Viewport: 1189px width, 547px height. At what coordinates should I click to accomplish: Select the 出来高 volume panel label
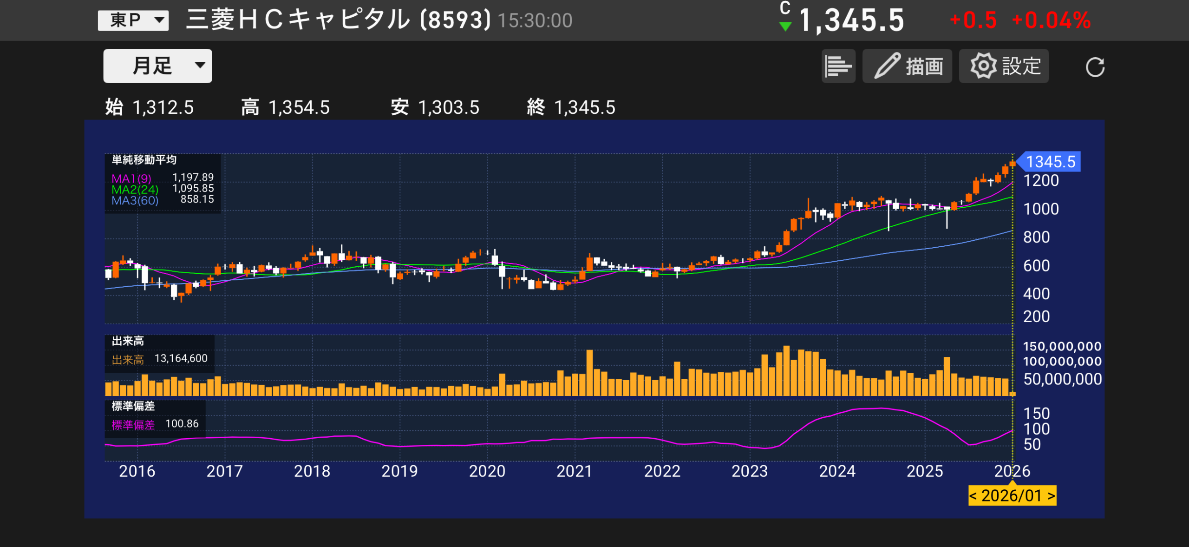click(128, 341)
